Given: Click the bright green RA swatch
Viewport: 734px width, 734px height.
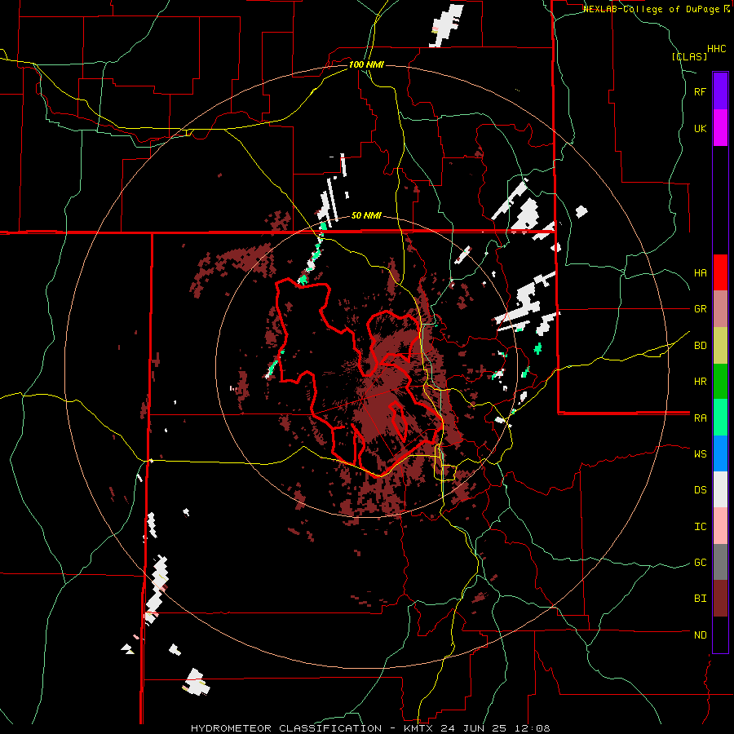Looking at the screenshot, I should (720, 418).
